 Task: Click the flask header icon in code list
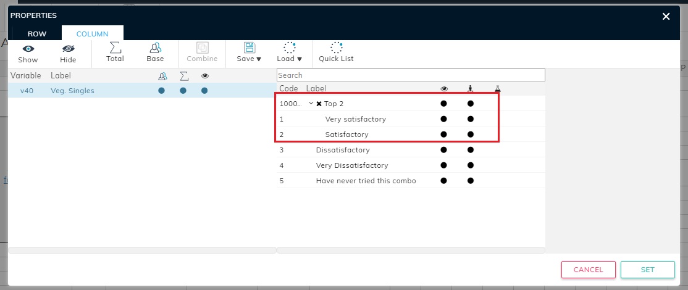tap(497, 89)
